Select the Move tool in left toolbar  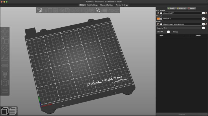click(x=5, y=32)
